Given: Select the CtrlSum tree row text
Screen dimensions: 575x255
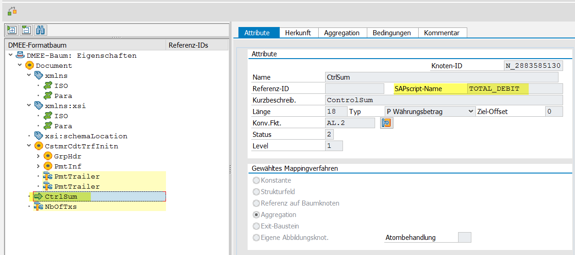Looking at the screenshot, I should 61,196.
